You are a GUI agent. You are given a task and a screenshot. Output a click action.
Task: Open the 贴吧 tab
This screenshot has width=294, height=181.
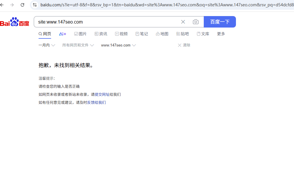tap(182, 34)
